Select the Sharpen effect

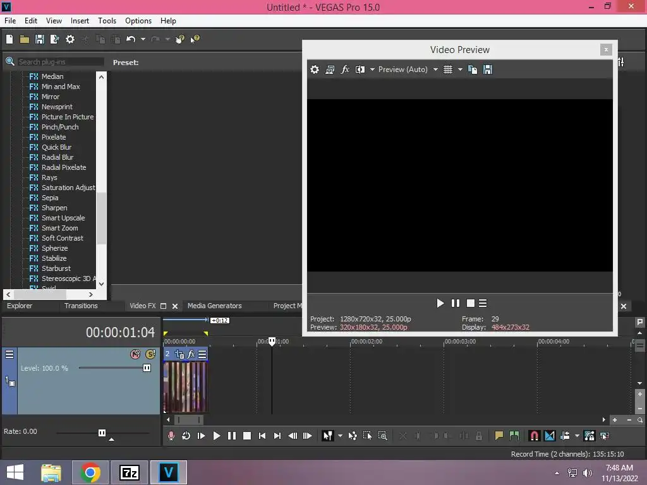coord(54,208)
